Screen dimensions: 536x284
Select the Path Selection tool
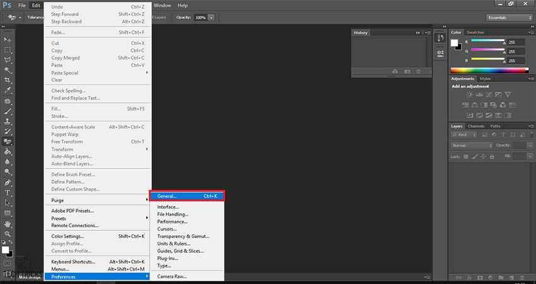coord(7,203)
